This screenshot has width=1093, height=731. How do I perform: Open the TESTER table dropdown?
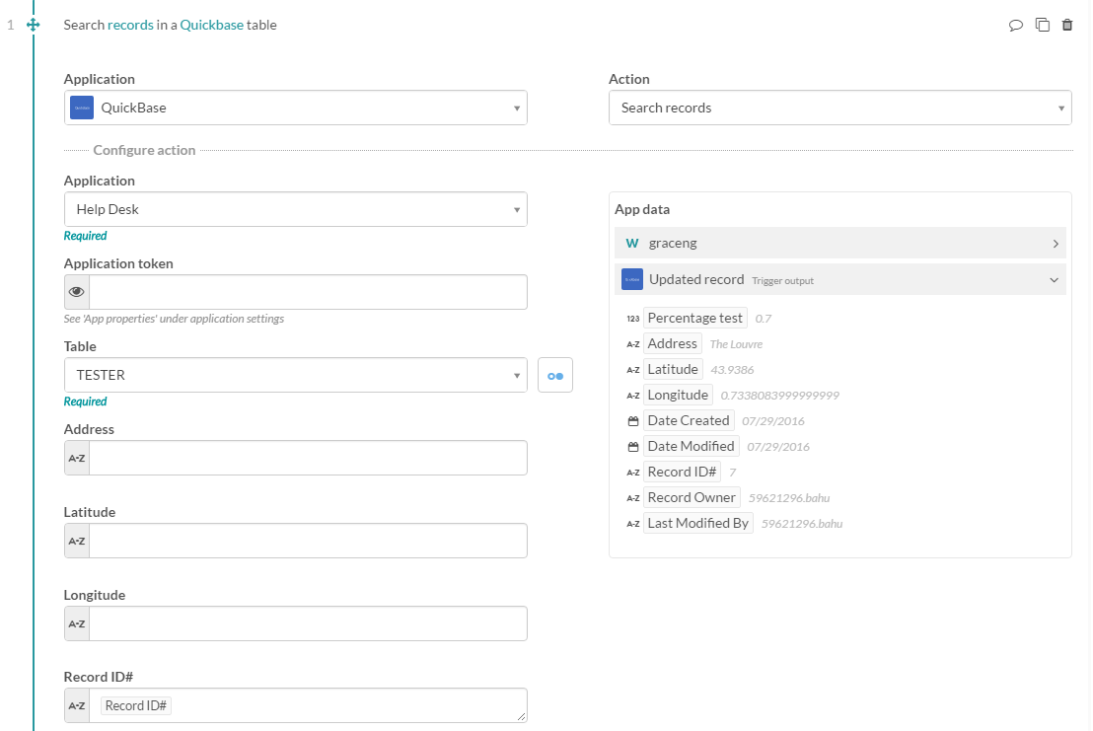click(x=296, y=375)
